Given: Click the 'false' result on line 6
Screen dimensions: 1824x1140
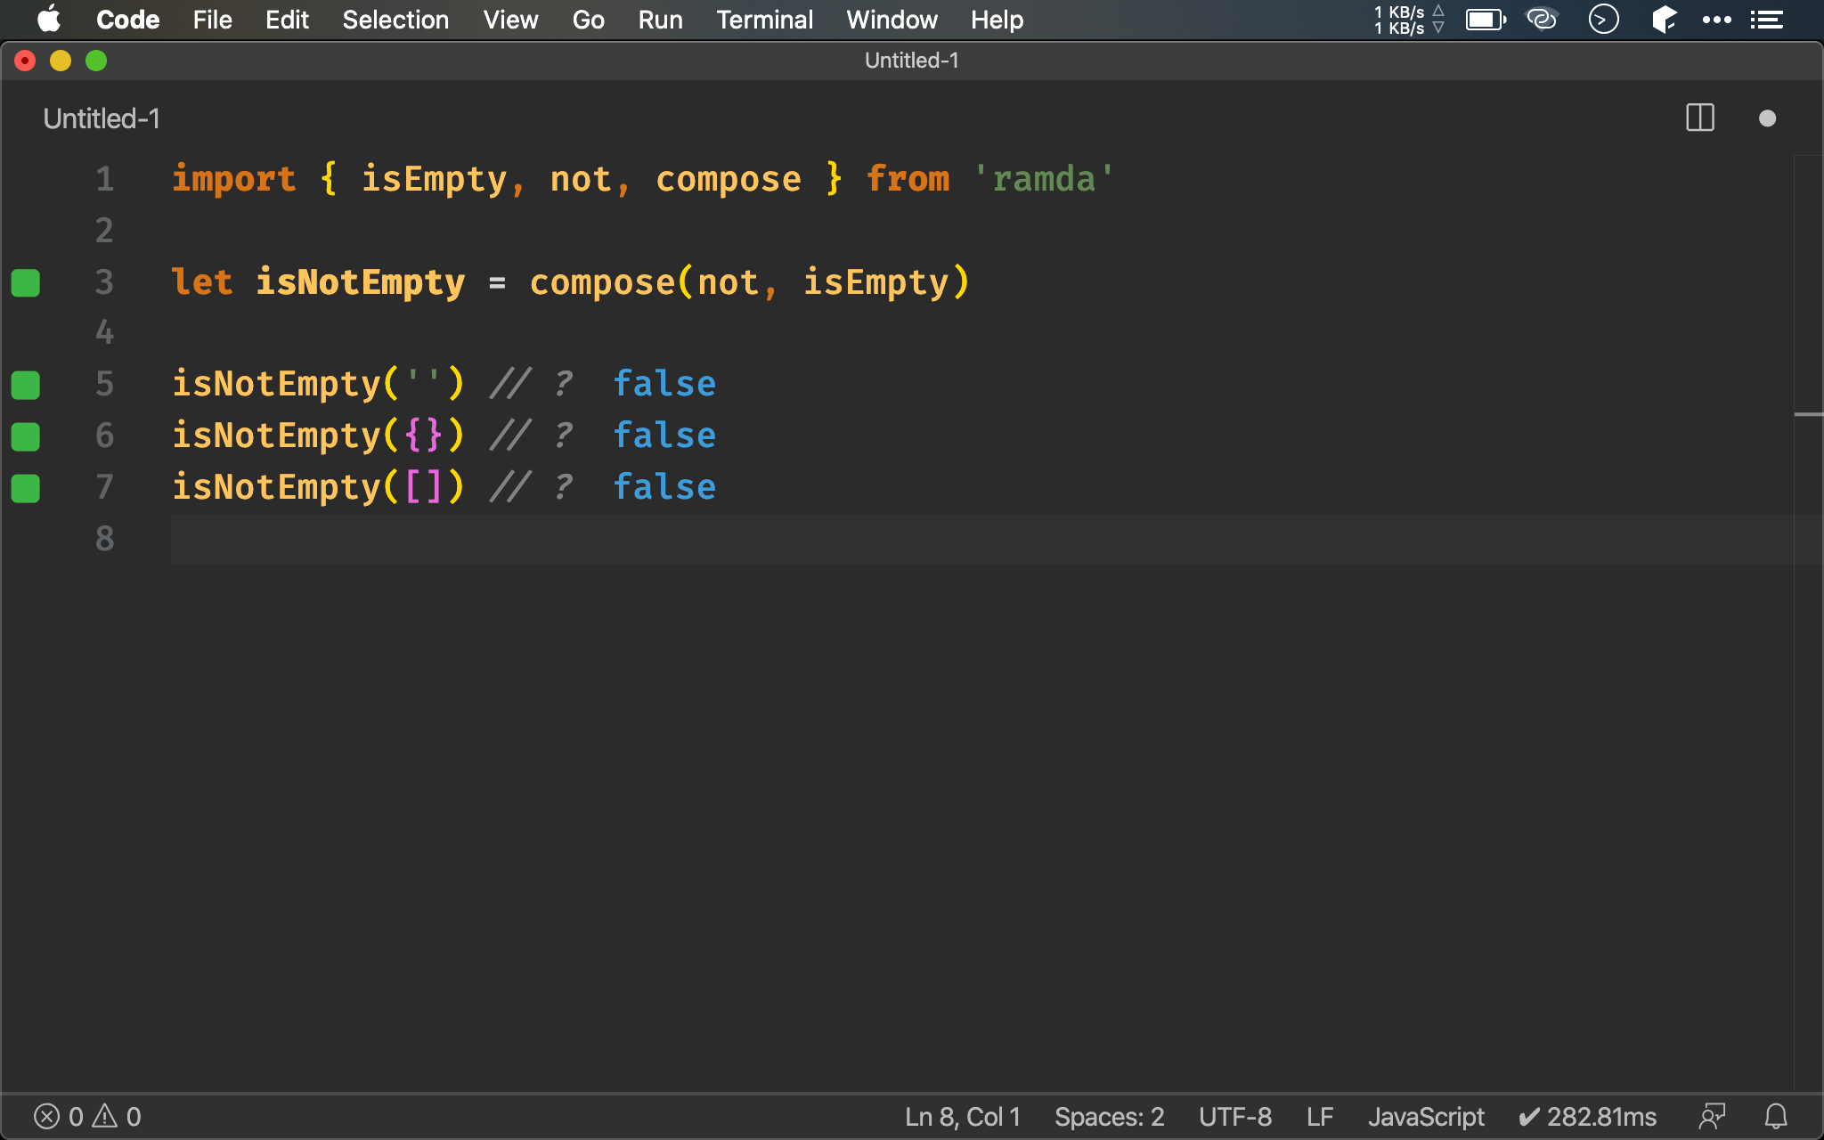Looking at the screenshot, I should (664, 436).
